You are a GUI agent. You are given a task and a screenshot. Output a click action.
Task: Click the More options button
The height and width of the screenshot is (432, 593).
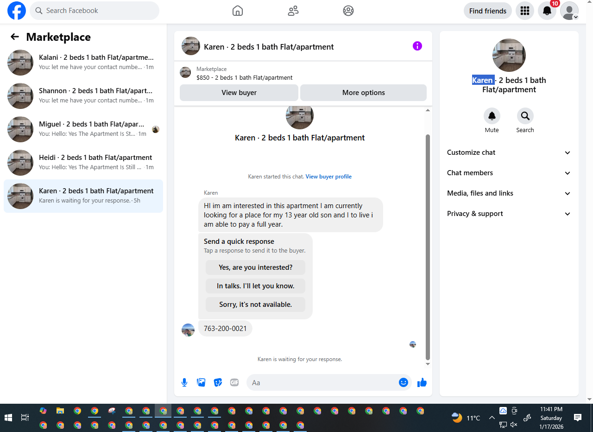click(364, 93)
